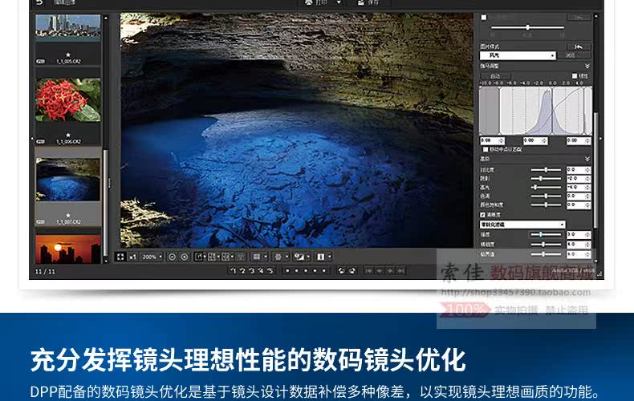This screenshot has height=401, width=634.
Task: Rotate image left icon
Action: click(342, 271)
